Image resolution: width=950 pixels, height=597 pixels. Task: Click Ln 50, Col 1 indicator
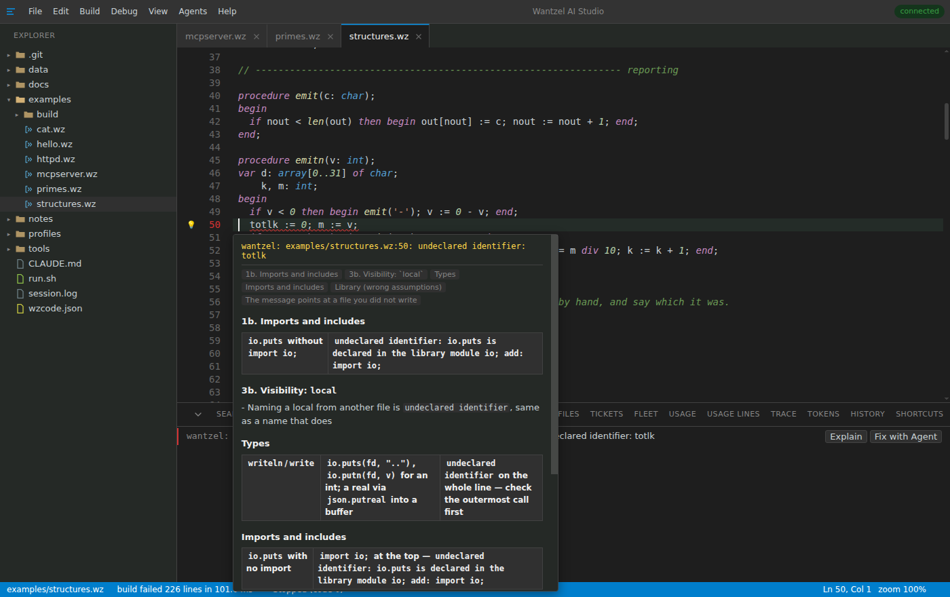click(x=847, y=590)
